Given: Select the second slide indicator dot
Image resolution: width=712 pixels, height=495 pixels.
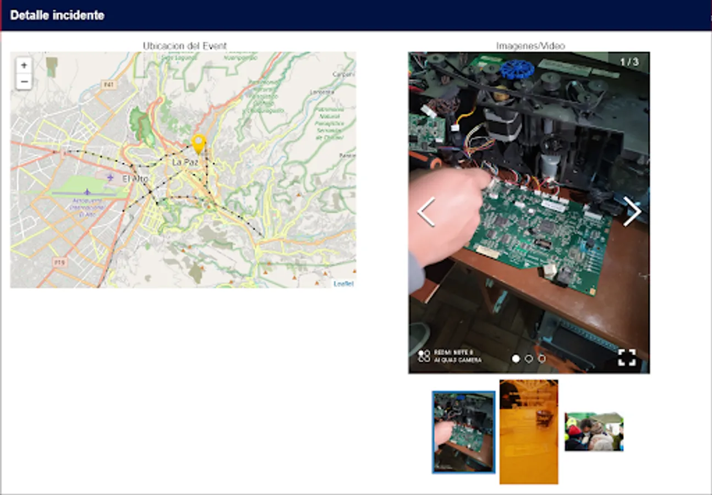Looking at the screenshot, I should [529, 358].
